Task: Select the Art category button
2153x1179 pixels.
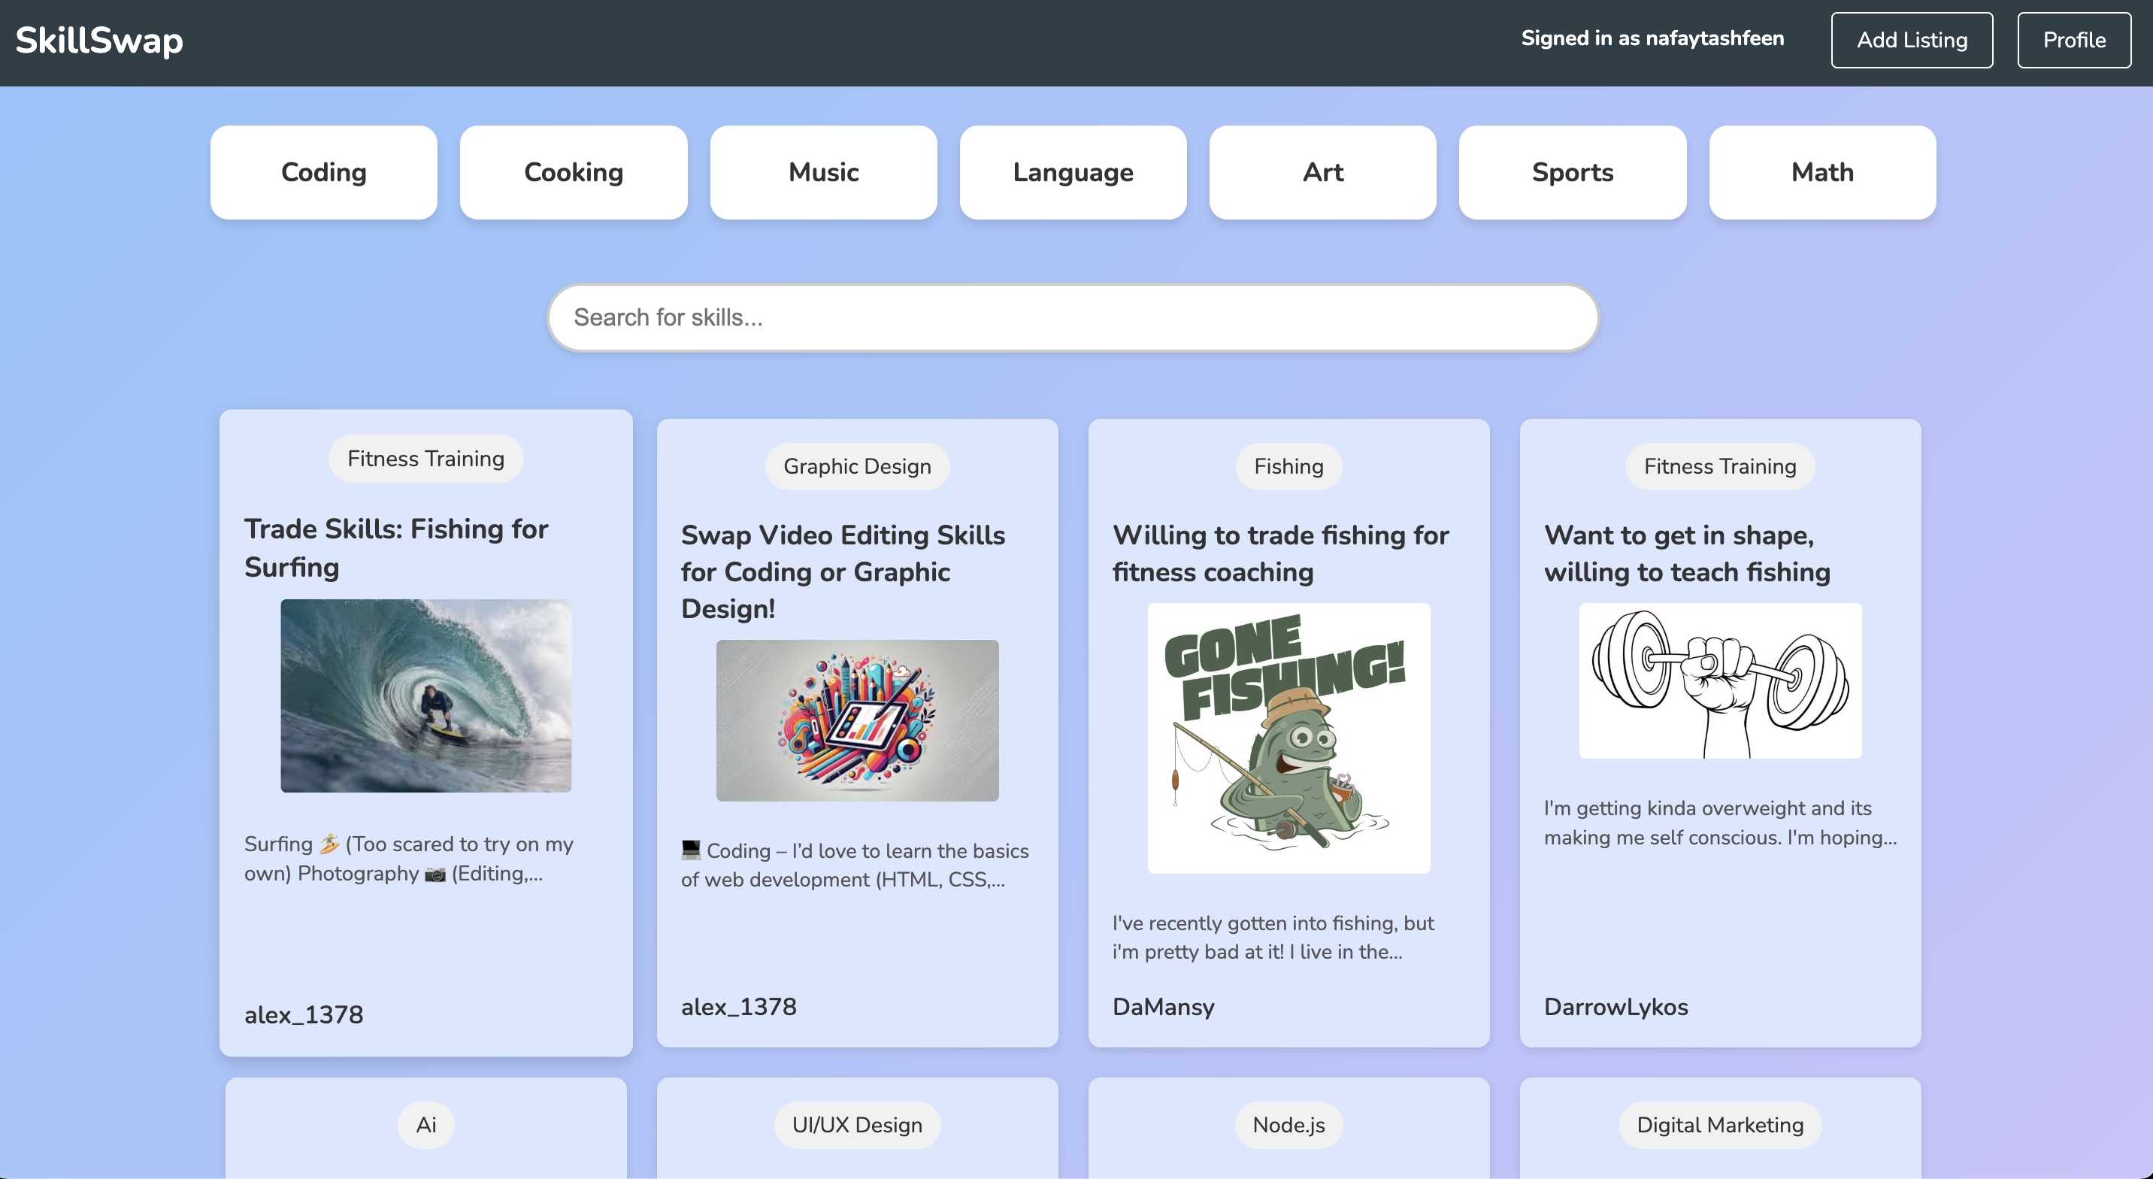Action: (1322, 172)
